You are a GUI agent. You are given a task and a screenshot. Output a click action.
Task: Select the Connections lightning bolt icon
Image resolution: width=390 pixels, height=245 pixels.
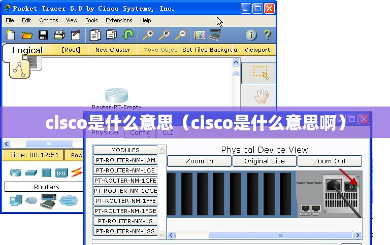click(x=77, y=172)
